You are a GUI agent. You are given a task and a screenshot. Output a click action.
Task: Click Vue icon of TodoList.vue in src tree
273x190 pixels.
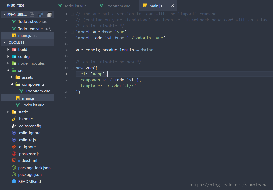(x=18, y=105)
